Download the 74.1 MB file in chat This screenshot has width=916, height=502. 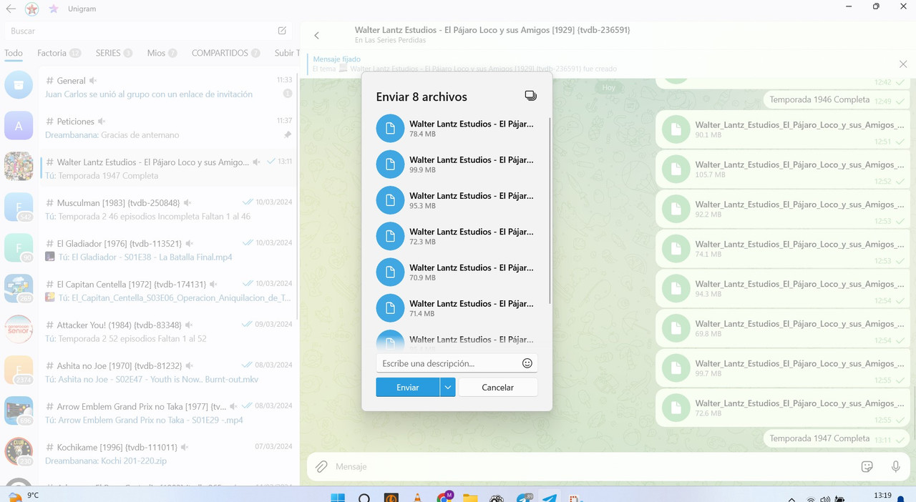pos(676,249)
